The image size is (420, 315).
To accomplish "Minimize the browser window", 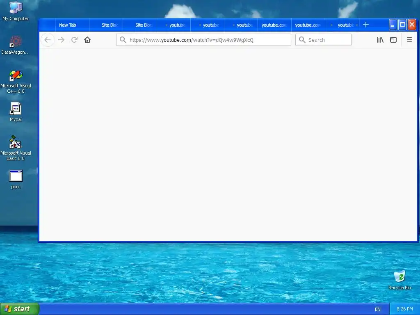I will point(393,25).
